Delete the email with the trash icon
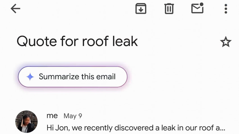239x134 pixels. coord(169,9)
